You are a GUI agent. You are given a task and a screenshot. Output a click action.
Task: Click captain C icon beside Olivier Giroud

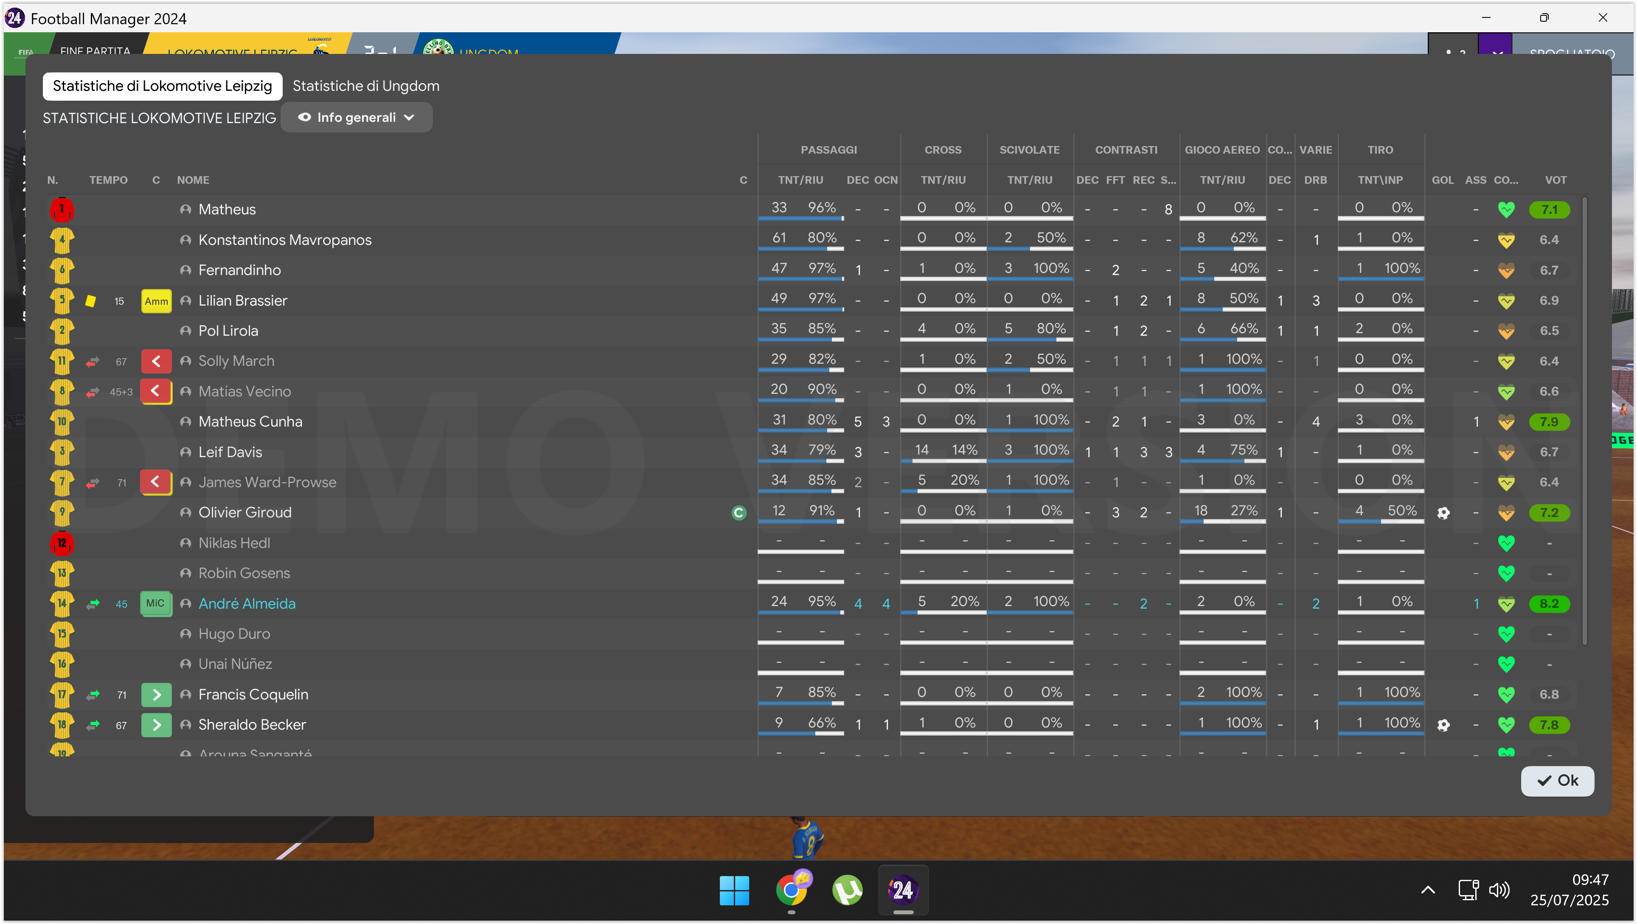tap(738, 513)
